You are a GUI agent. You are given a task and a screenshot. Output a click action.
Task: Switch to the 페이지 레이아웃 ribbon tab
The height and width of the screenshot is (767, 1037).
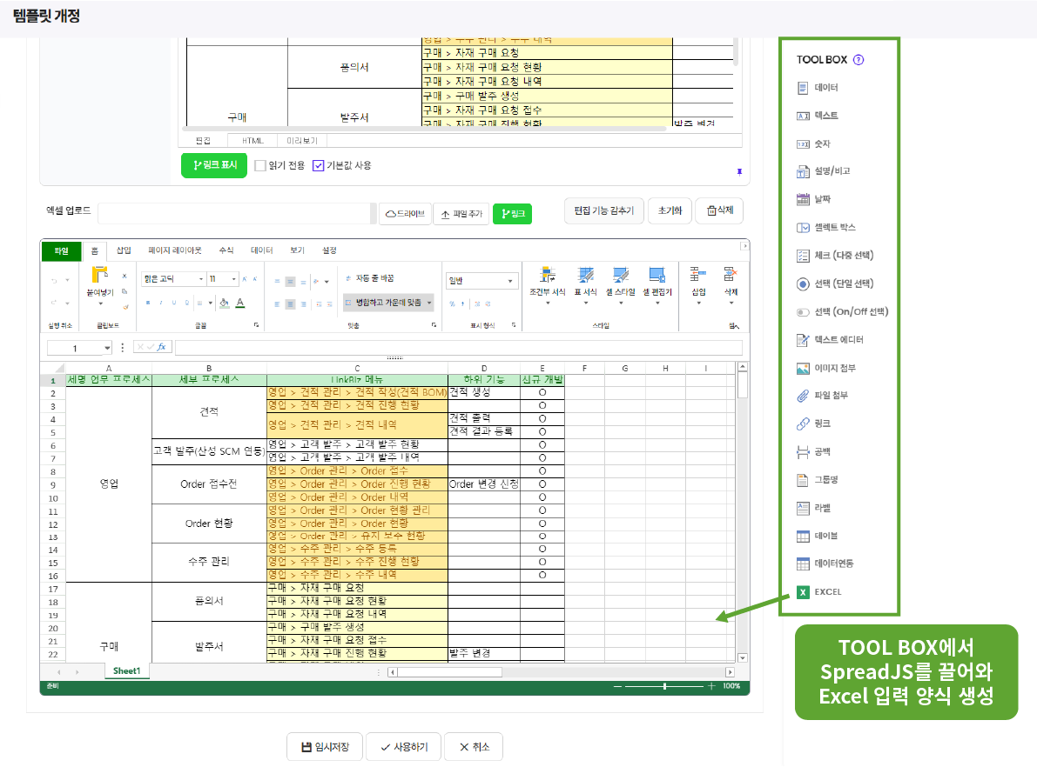(175, 250)
